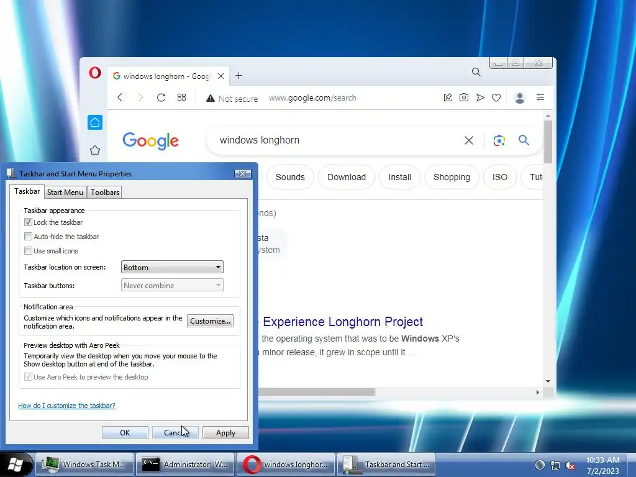Submit Google search magnifier icon

(x=524, y=140)
